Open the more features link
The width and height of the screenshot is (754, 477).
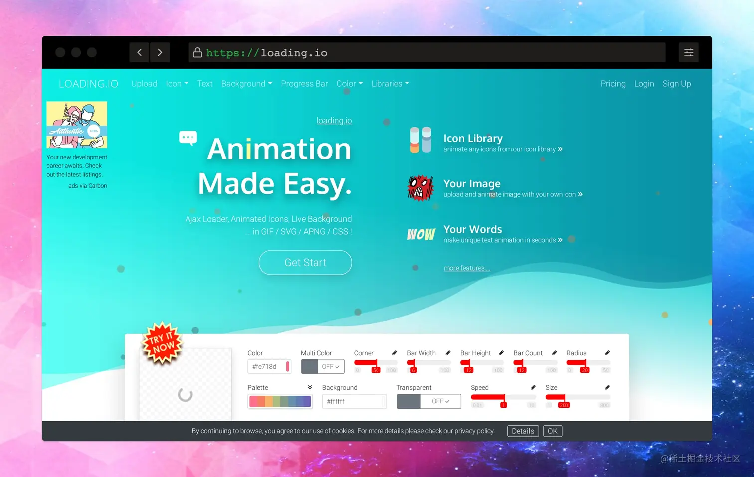click(x=467, y=268)
